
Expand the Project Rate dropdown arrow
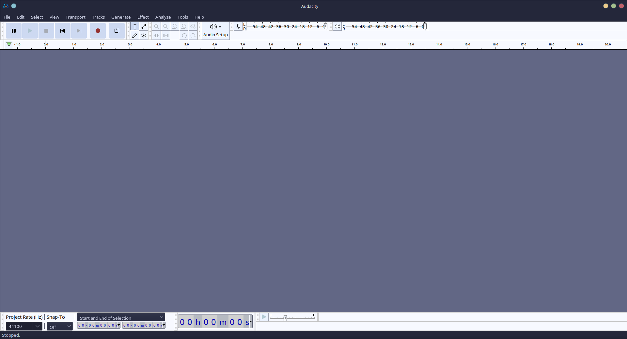pyautogui.click(x=38, y=326)
